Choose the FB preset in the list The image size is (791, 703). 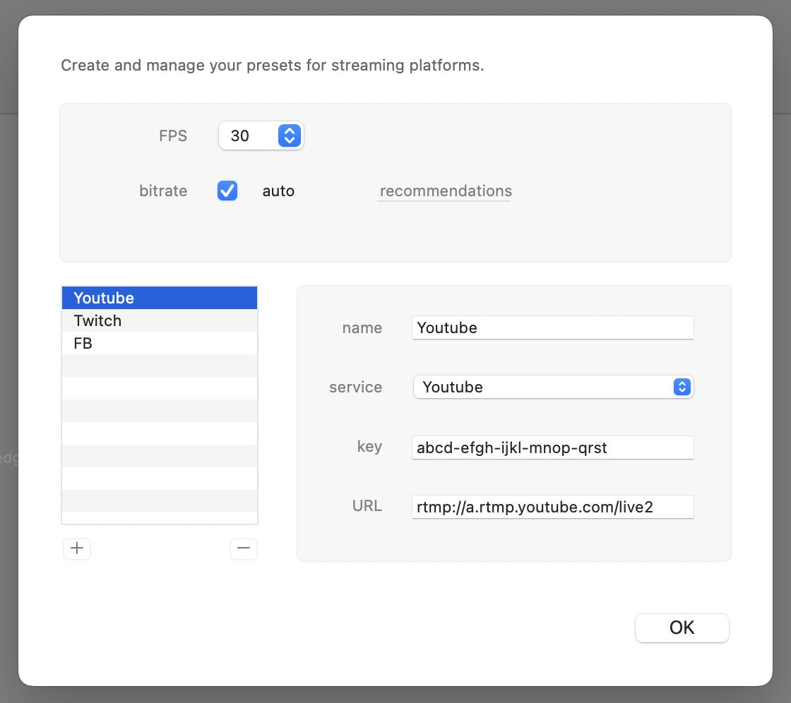[160, 343]
